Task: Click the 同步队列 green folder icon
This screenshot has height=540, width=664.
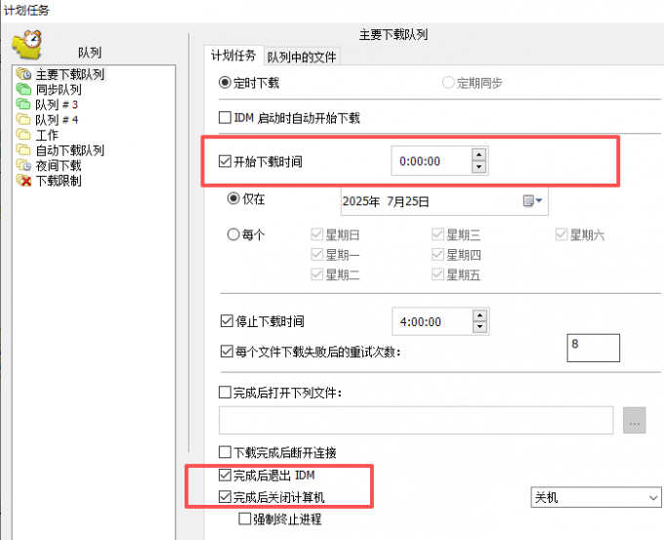Action: tap(23, 90)
